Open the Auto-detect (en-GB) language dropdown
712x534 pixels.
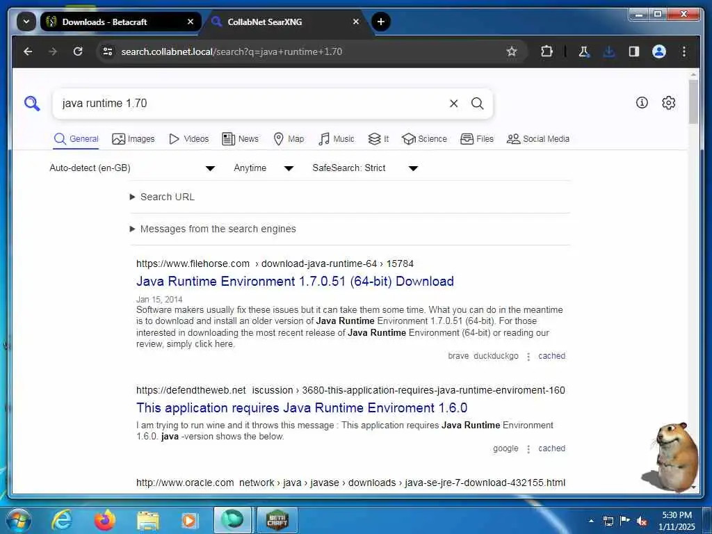[132, 168]
